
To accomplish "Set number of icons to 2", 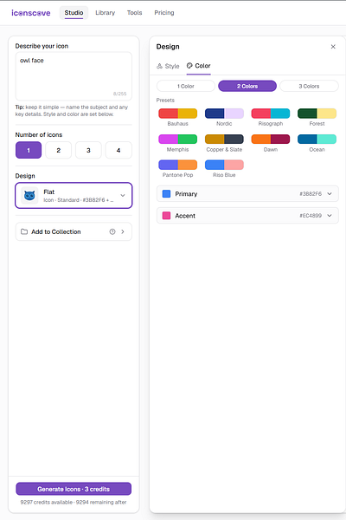I will pyautogui.click(x=58, y=150).
